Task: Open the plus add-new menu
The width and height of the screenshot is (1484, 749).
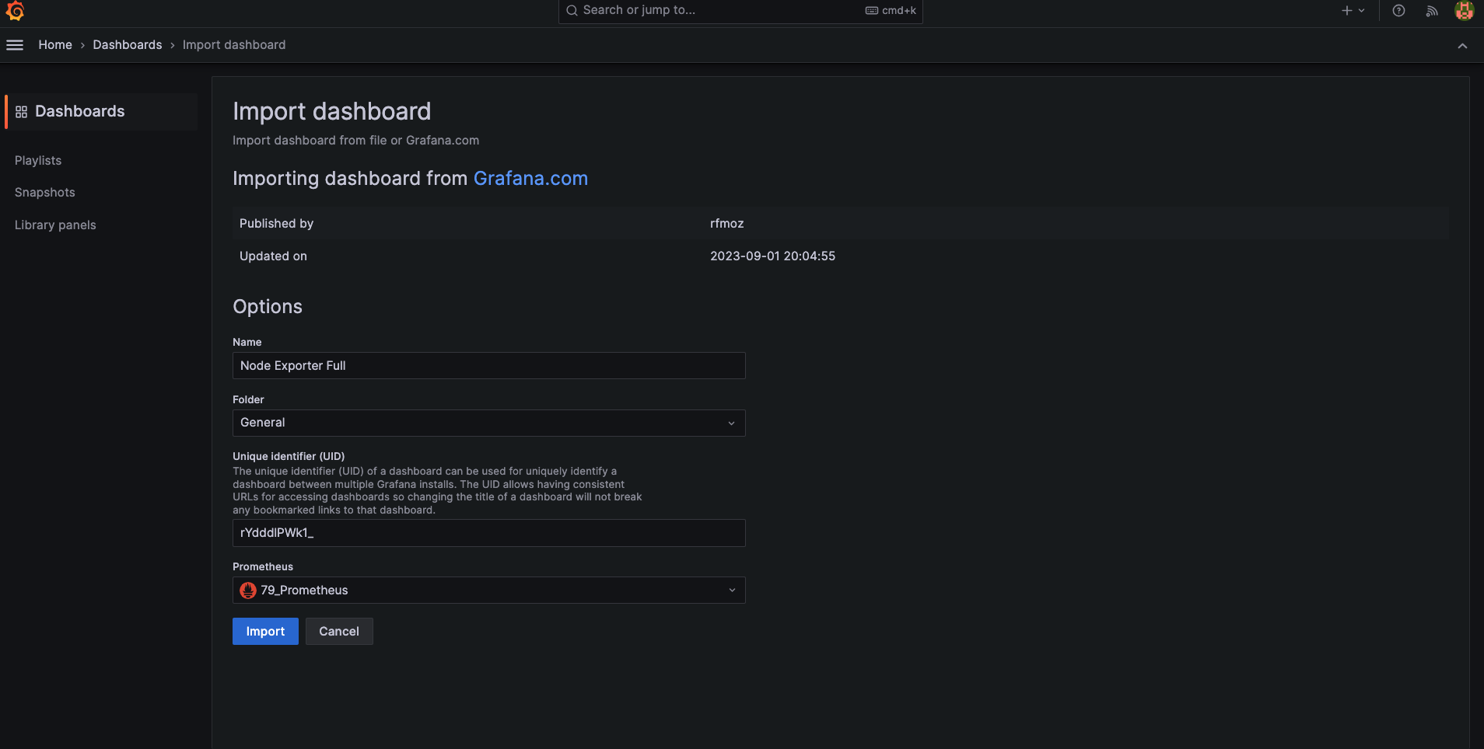Action: pos(1353,11)
